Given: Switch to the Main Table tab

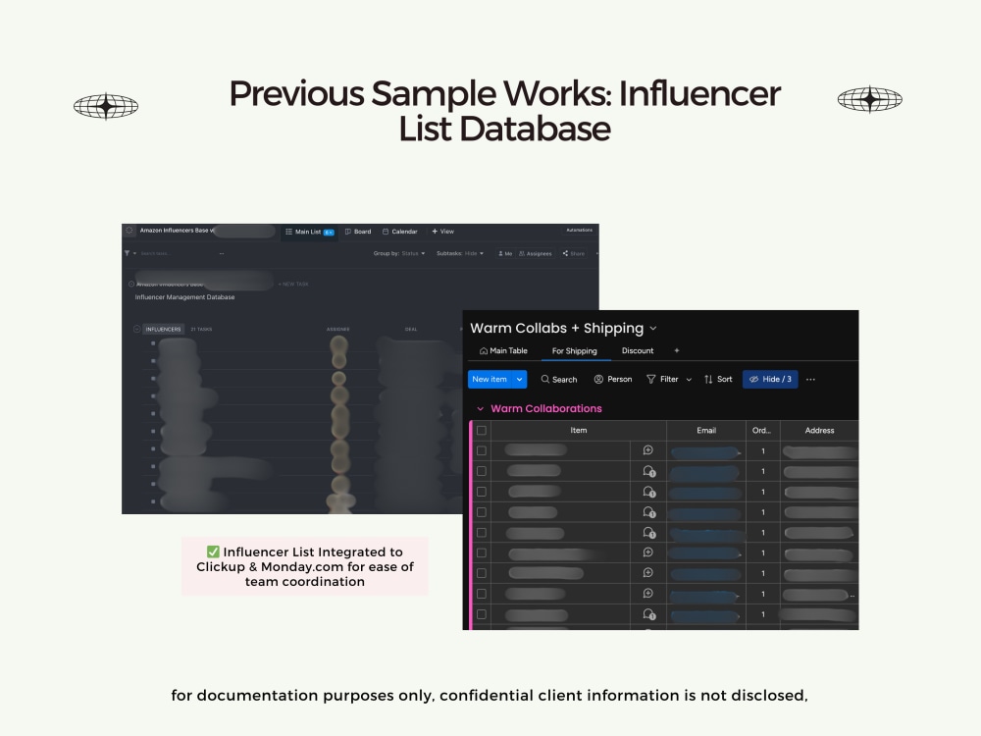Looking at the screenshot, I should click(503, 350).
